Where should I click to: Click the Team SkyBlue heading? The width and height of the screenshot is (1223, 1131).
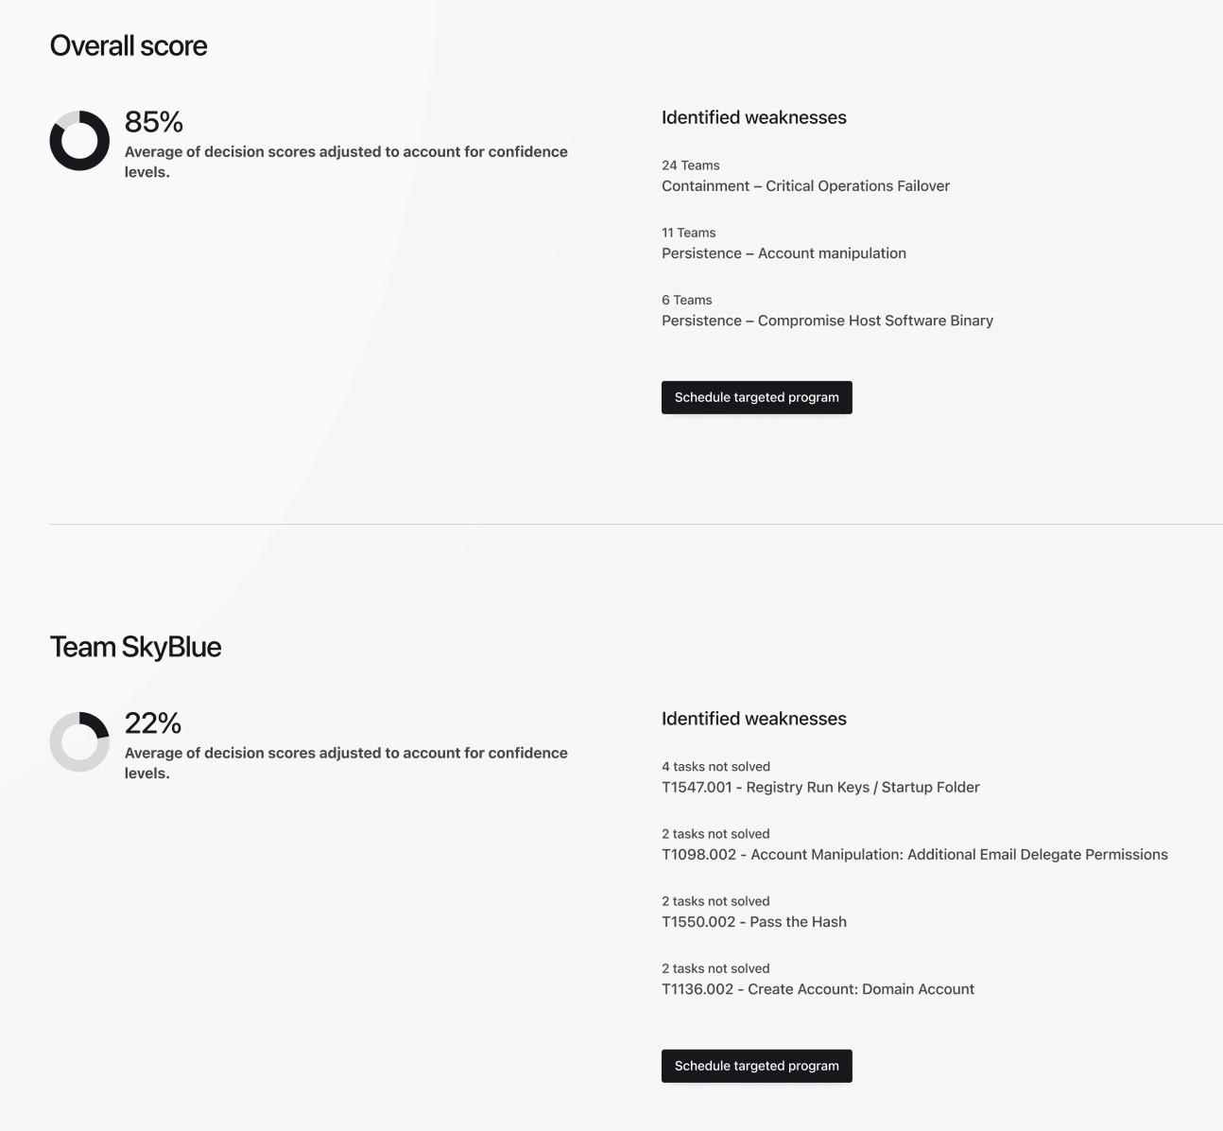(135, 647)
